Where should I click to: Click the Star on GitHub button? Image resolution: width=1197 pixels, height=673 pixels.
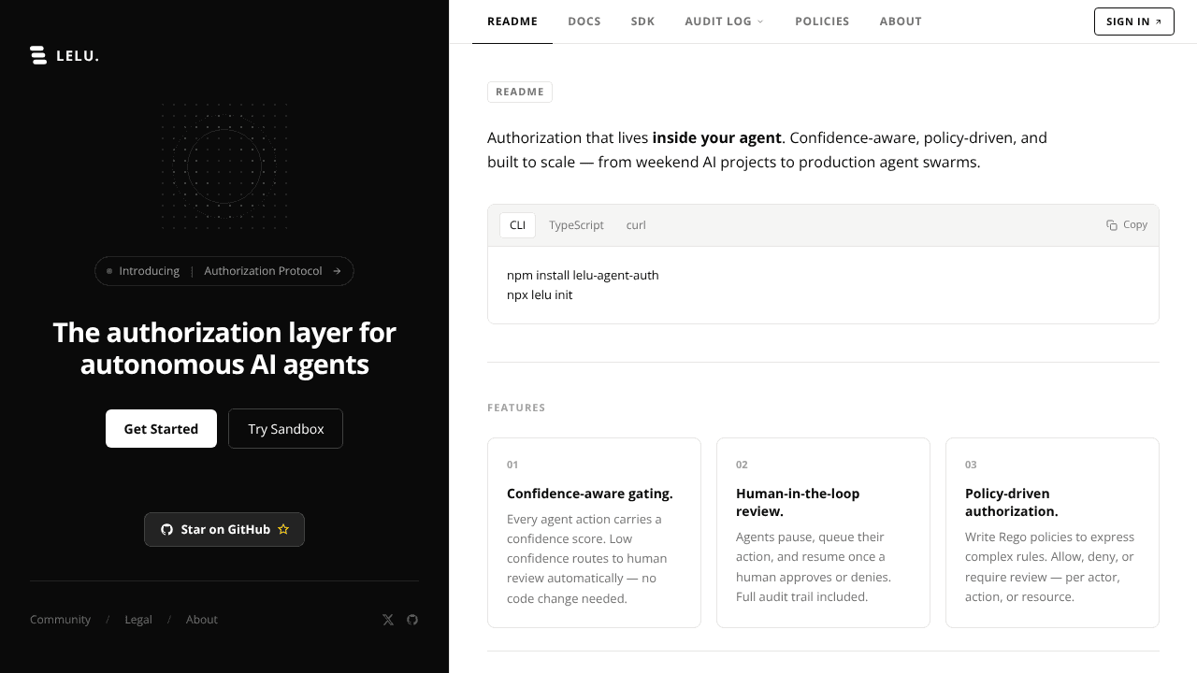[x=224, y=529]
